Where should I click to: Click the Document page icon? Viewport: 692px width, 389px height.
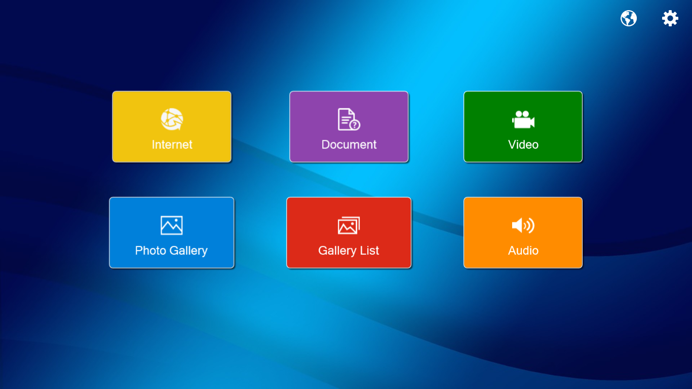[x=349, y=119]
